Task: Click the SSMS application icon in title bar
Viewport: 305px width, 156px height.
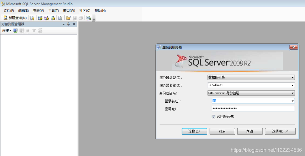Action: pyautogui.click(x=3, y=4)
